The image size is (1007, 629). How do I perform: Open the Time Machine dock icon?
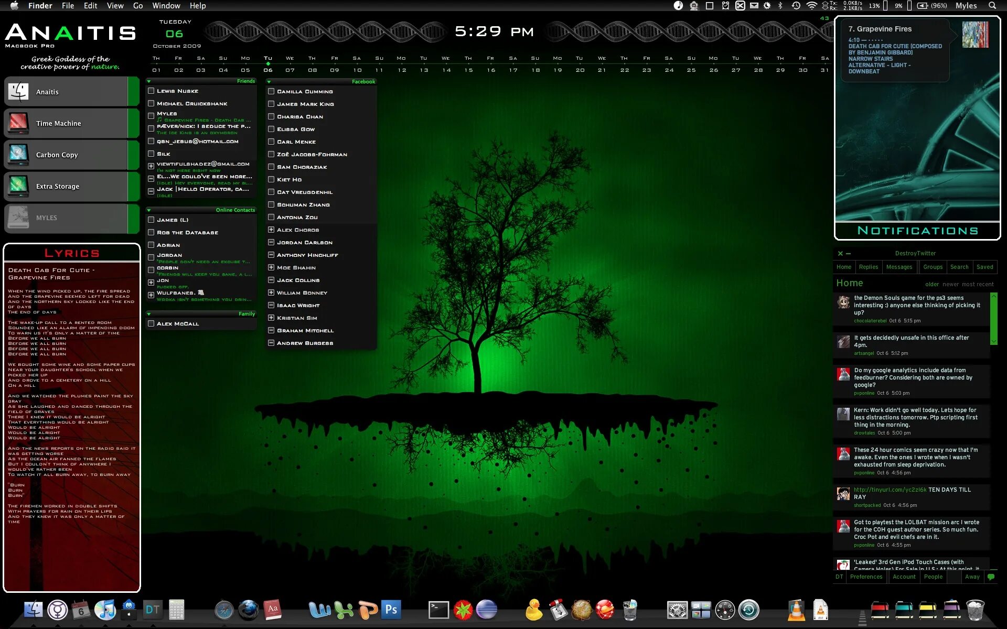(x=749, y=610)
